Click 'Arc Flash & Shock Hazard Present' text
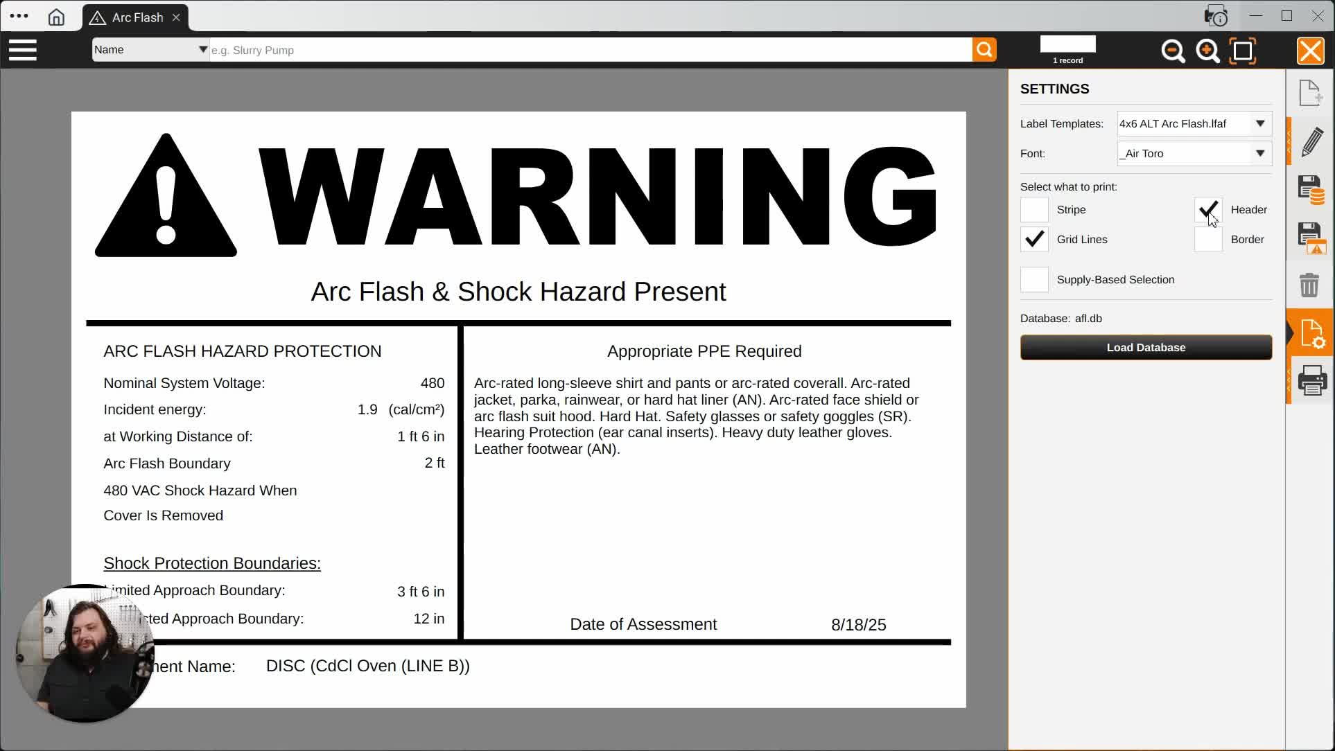1335x751 pixels. (x=518, y=292)
